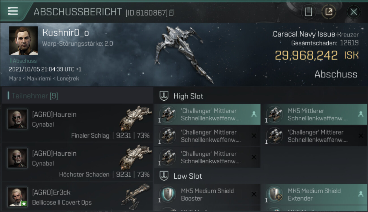Select the MK5 Medium Shield Extender module
Screen dimensions: 368x212
(x=314, y=194)
